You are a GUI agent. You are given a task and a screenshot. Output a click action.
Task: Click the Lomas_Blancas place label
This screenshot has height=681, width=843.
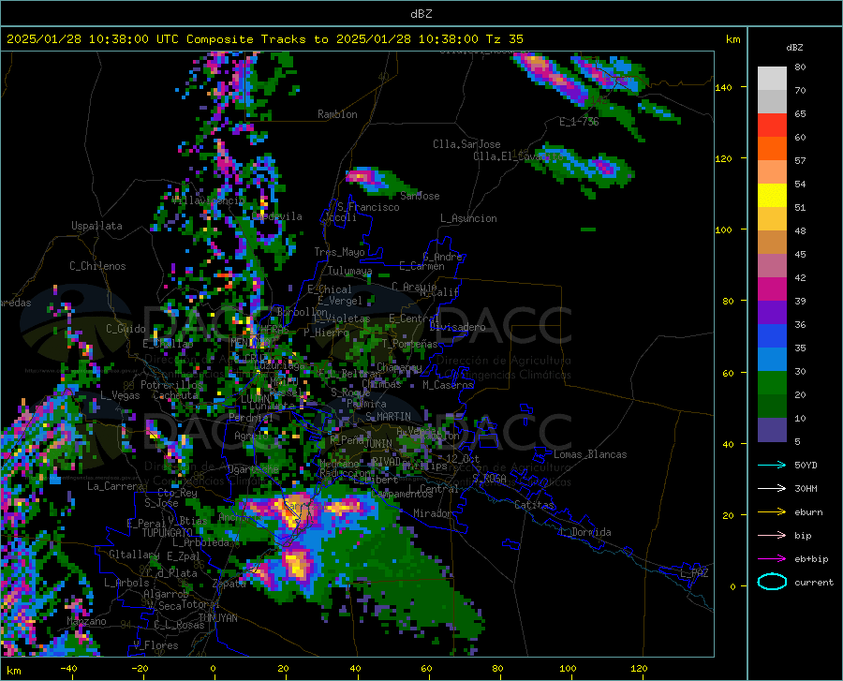[x=590, y=454]
